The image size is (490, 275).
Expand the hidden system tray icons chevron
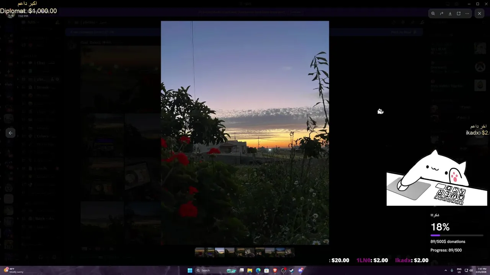pyautogui.click(x=446, y=270)
